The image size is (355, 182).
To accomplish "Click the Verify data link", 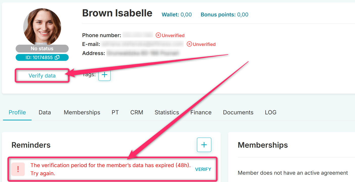I will tap(42, 76).
